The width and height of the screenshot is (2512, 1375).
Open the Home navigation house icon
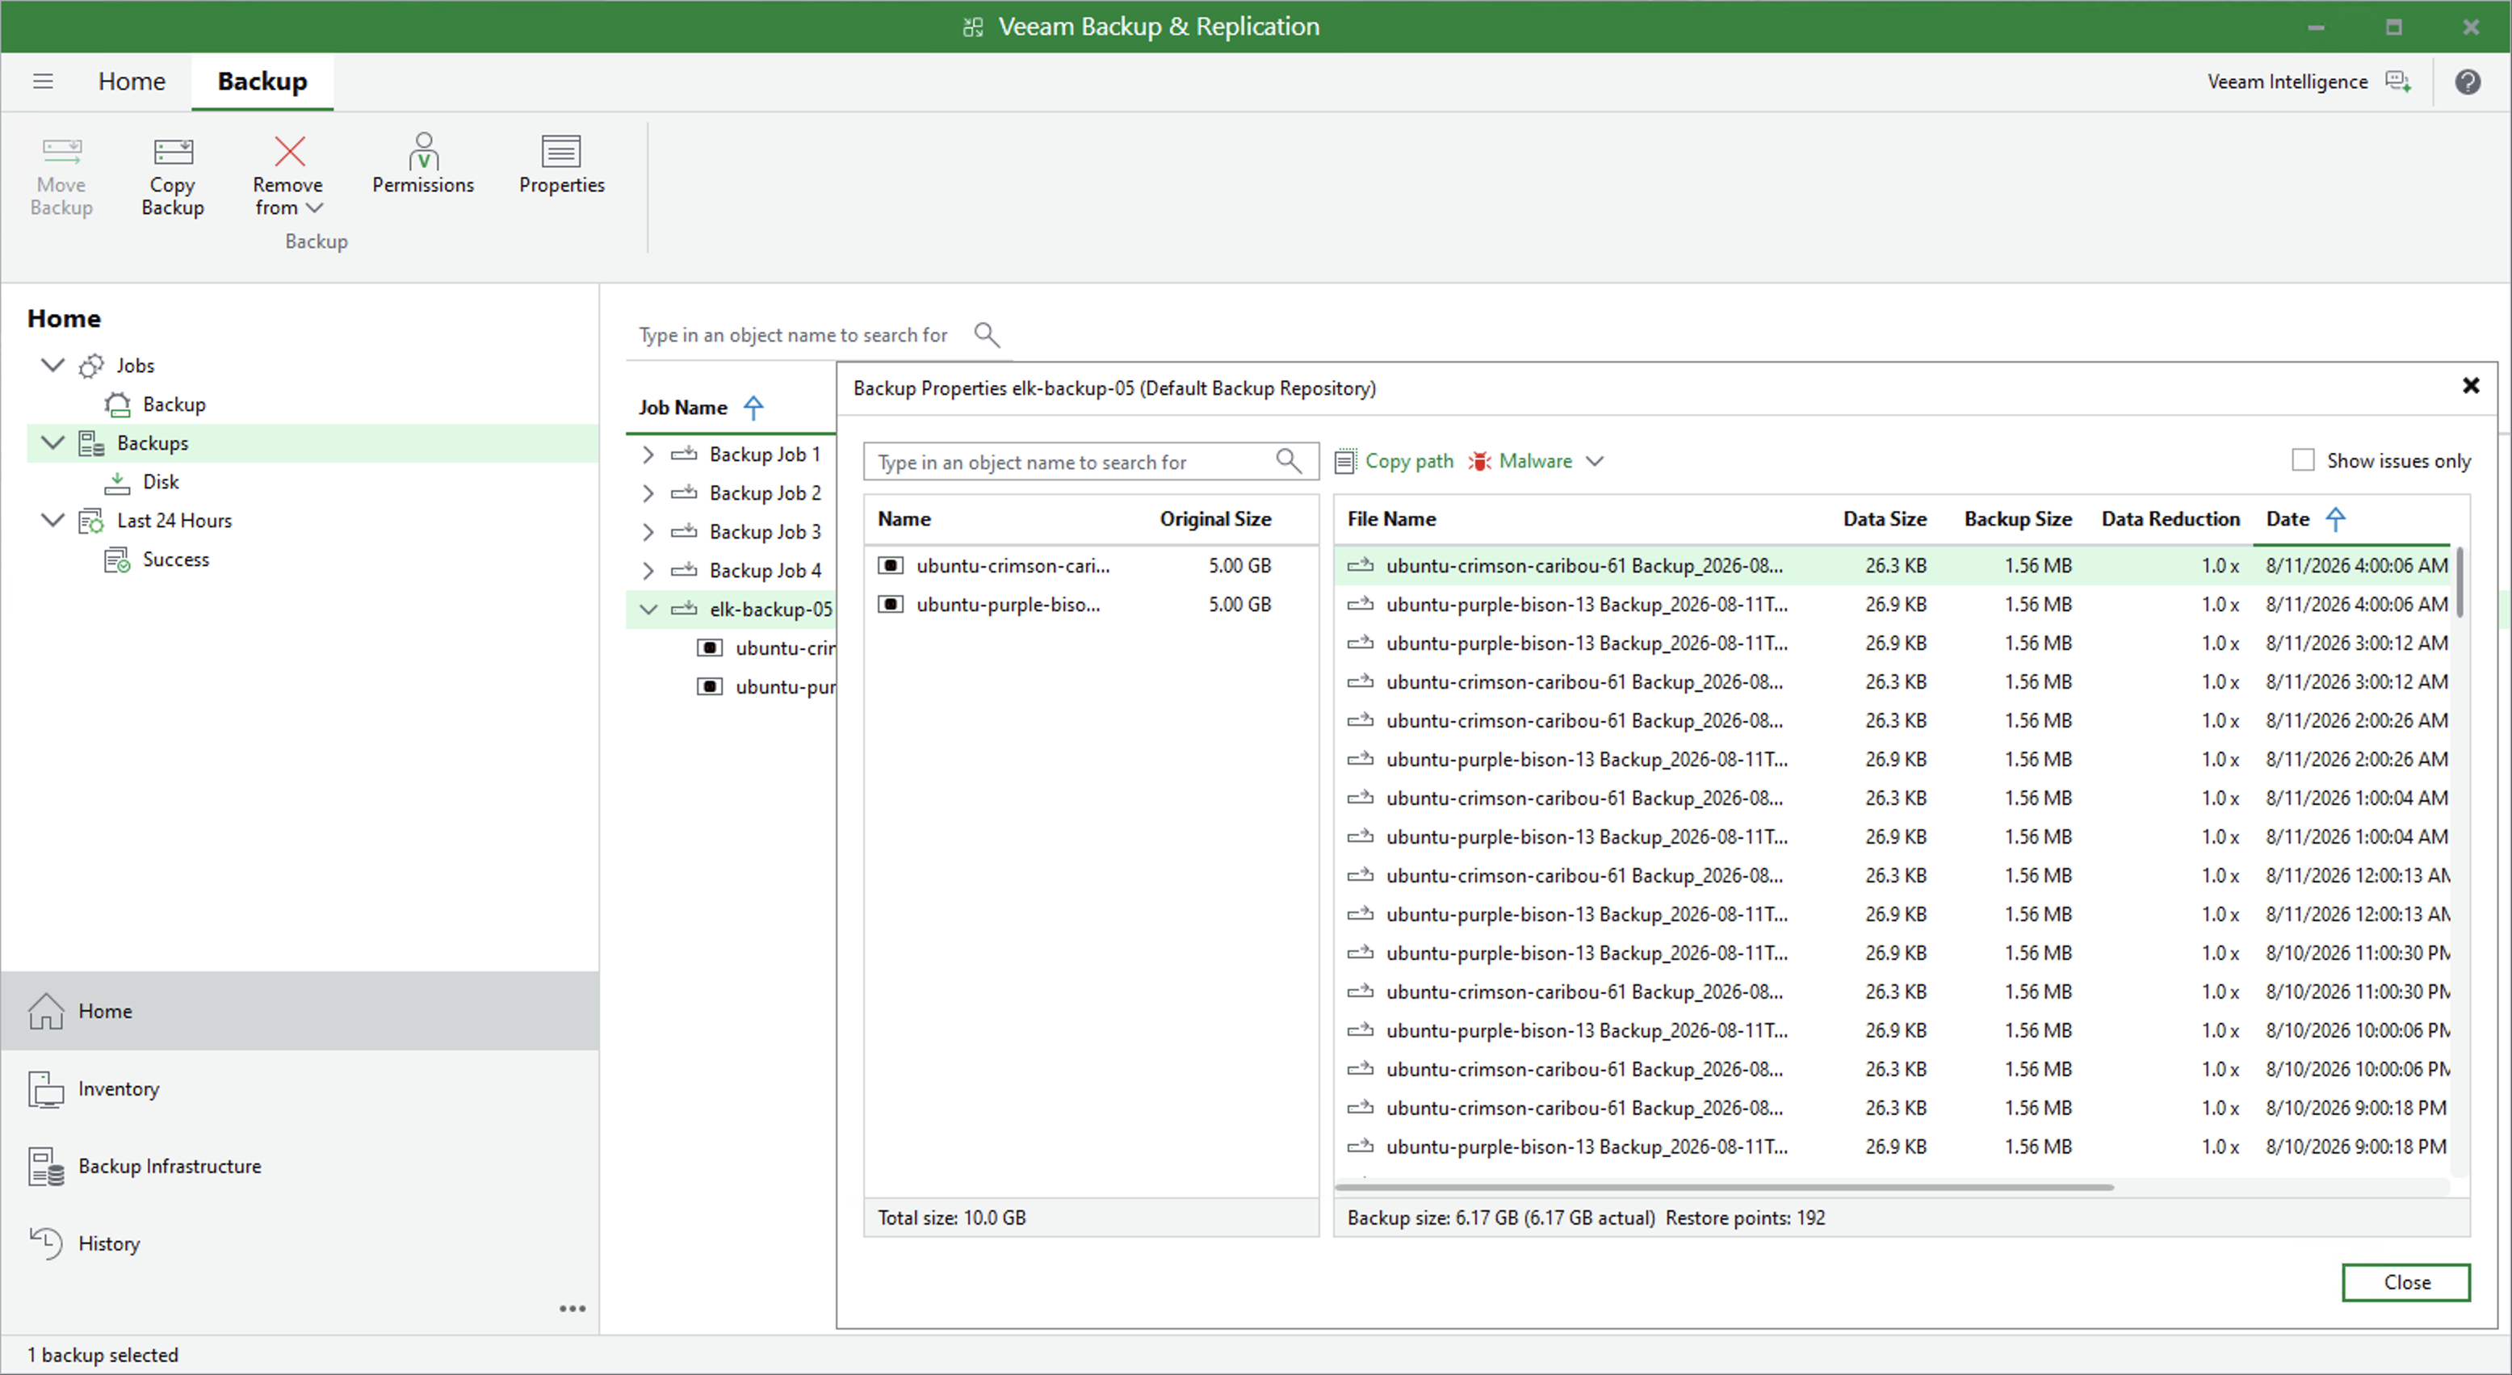click(x=46, y=1011)
